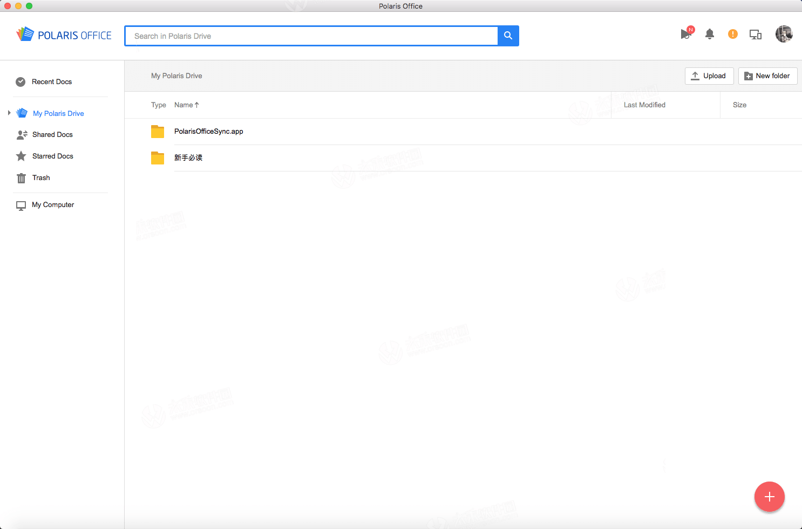
Task: Click the Recent Docs checkmark icon
Action: [x=21, y=82]
